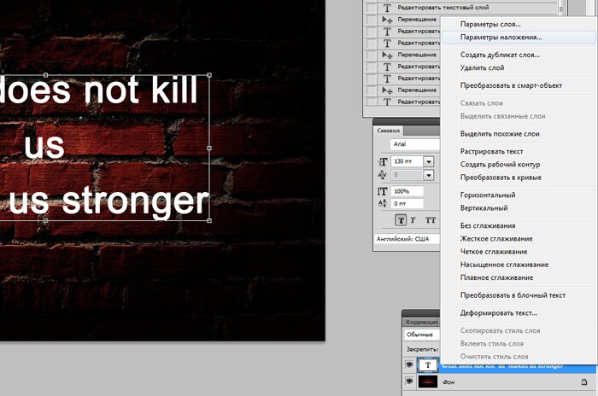Viewport: 598px width, 396px height.
Task: Select Создать дубликат слоя... menu entry
Action: (x=500, y=55)
